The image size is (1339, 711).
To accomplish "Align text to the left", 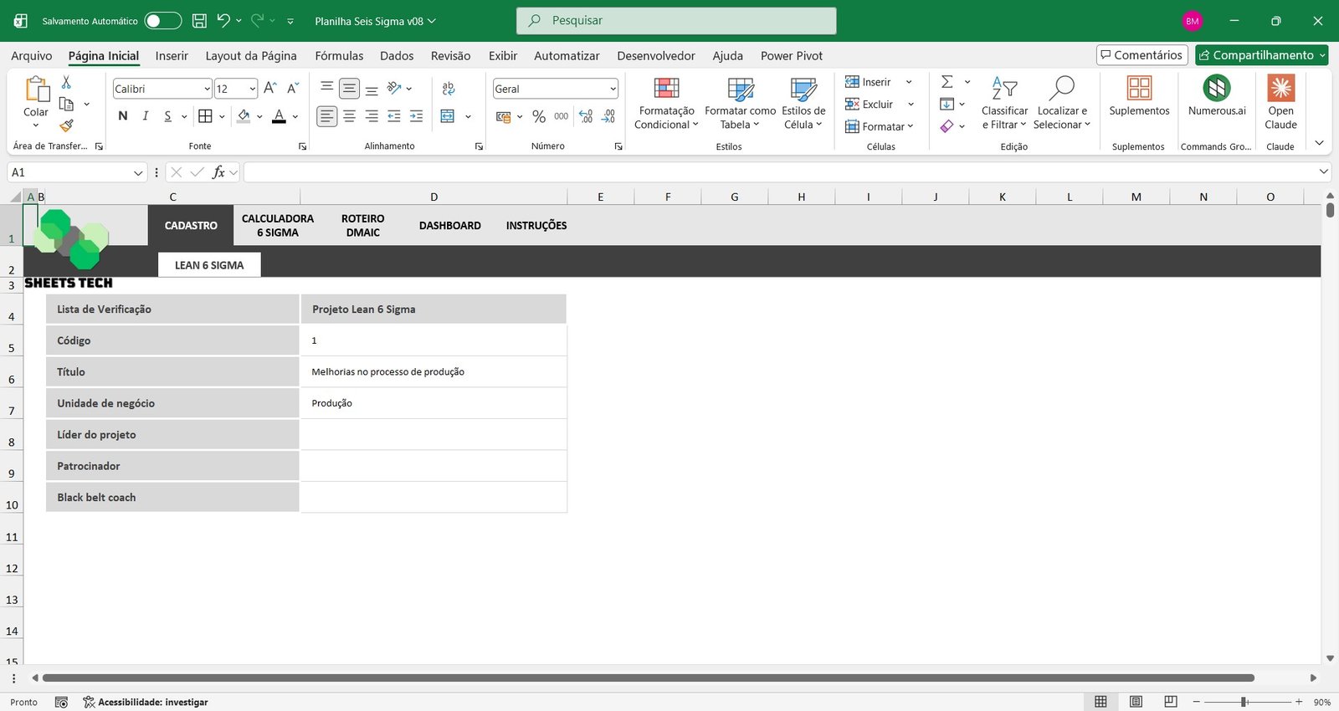I will point(327,116).
